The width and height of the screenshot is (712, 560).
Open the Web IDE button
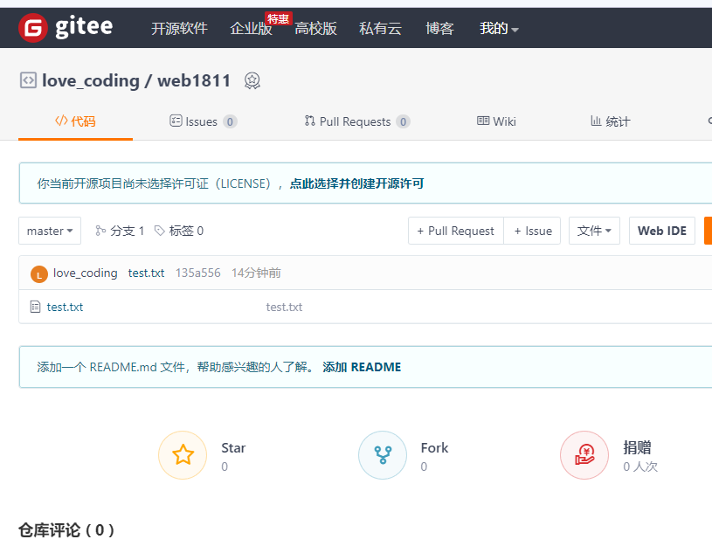click(x=662, y=231)
